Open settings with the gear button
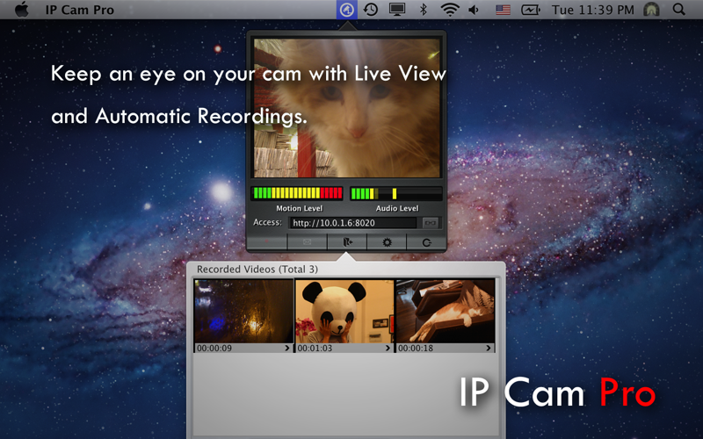 pyautogui.click(x=387, y=242)
